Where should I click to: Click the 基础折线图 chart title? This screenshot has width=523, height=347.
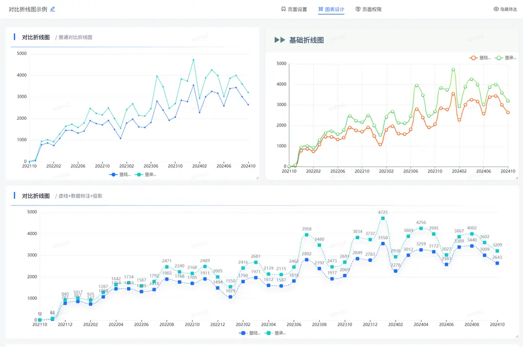click(306, 40)
